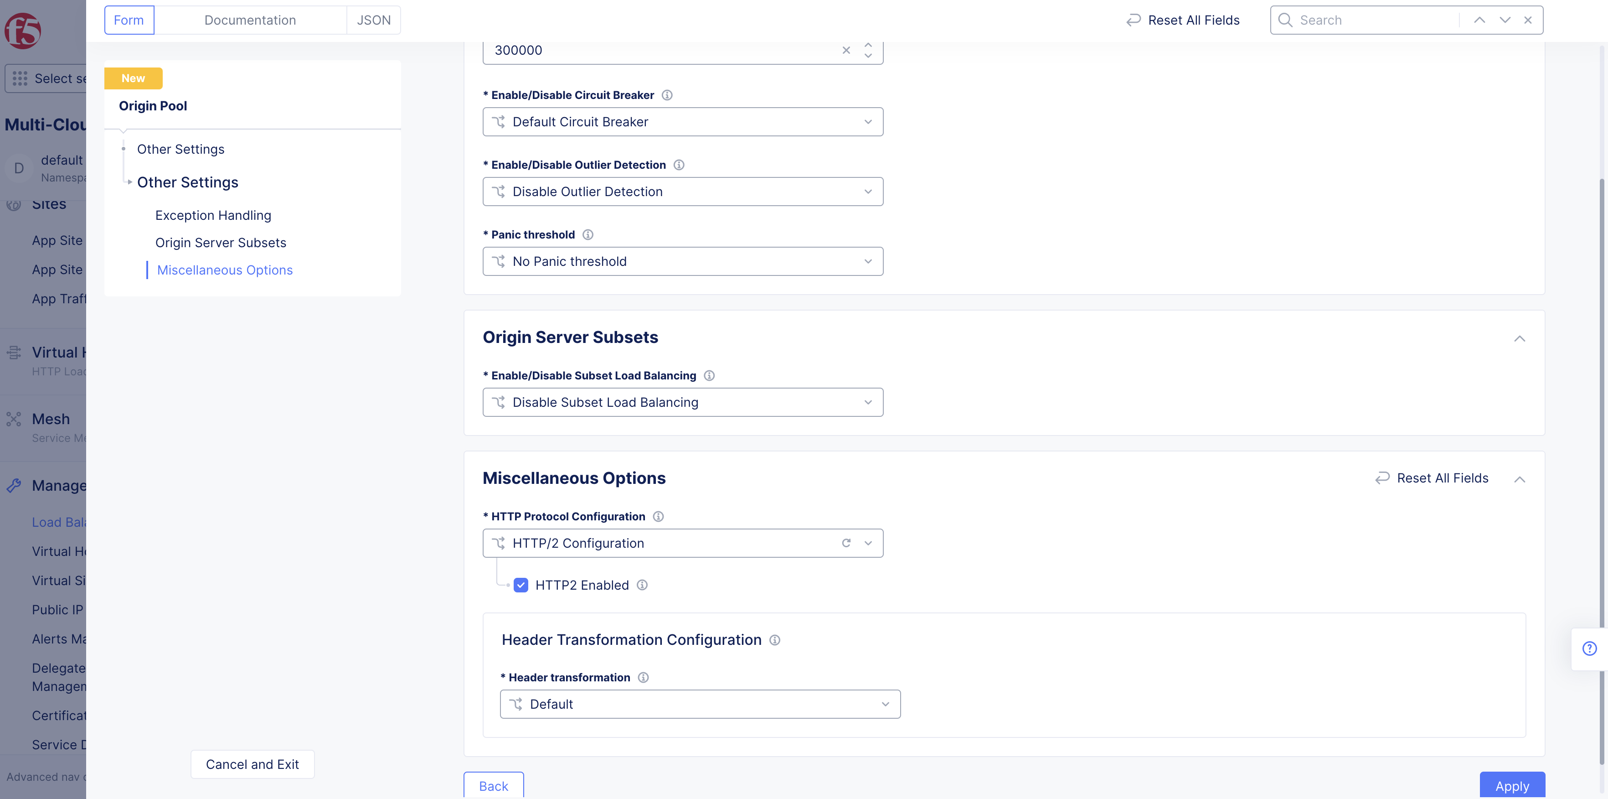1608x799 pixels.
Task: Click Cancel and Exit
Action: coord(252,764)
